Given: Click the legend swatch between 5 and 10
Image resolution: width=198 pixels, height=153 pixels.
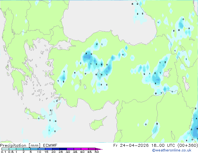Looking at the screenshot, I should pyautogui.click(x=34, y=149).
